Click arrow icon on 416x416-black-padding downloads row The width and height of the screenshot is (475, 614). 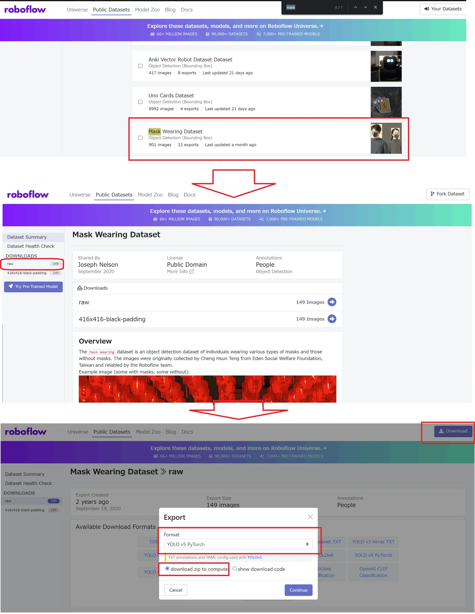pos(332,319)
